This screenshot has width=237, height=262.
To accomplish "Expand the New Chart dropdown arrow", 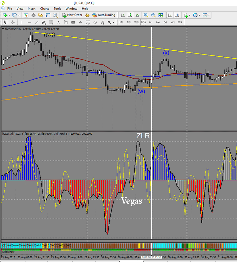I will coord(9,16).
